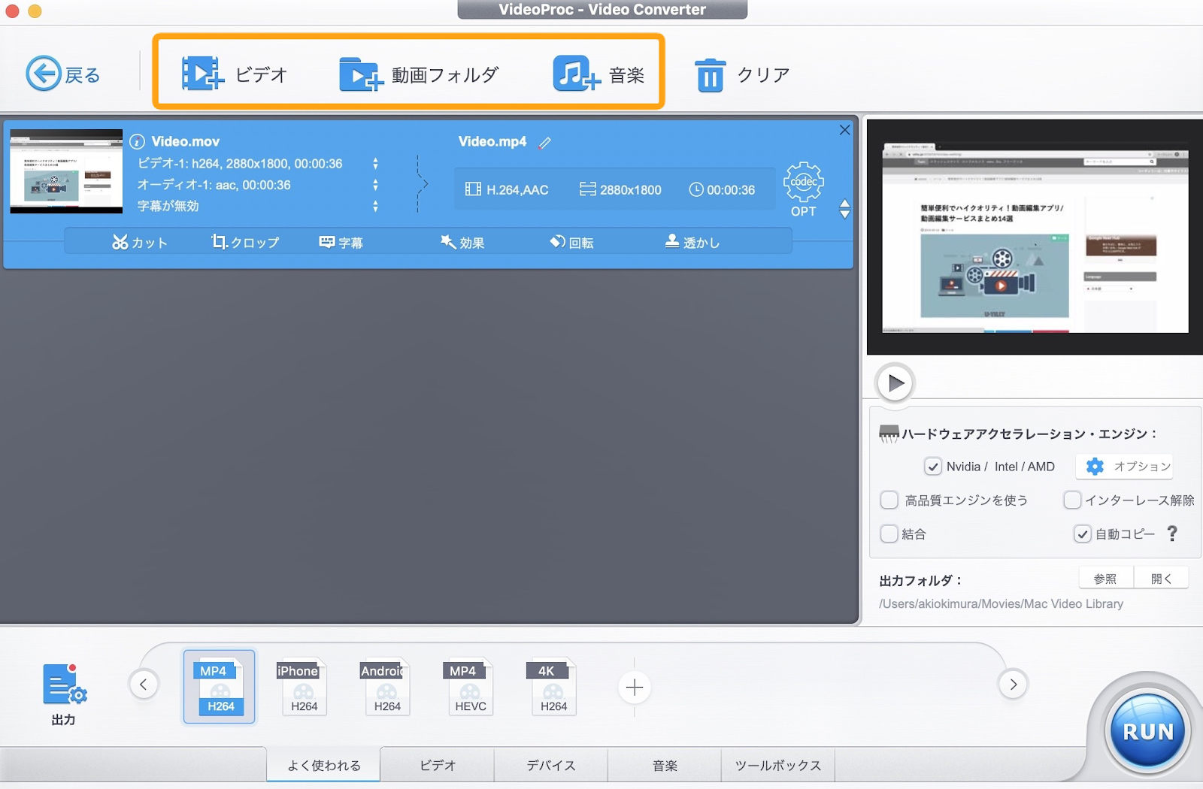Switch to the よく使われる tab
Viewport: 1203px width, 789px height.
point(324,765)
